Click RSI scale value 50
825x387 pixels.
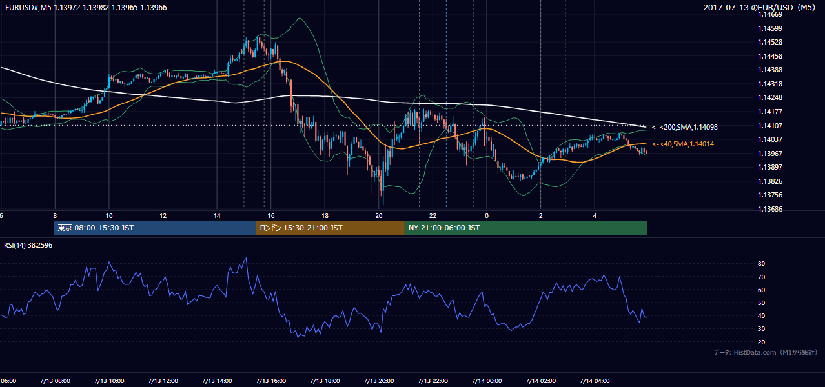(762, 303)
